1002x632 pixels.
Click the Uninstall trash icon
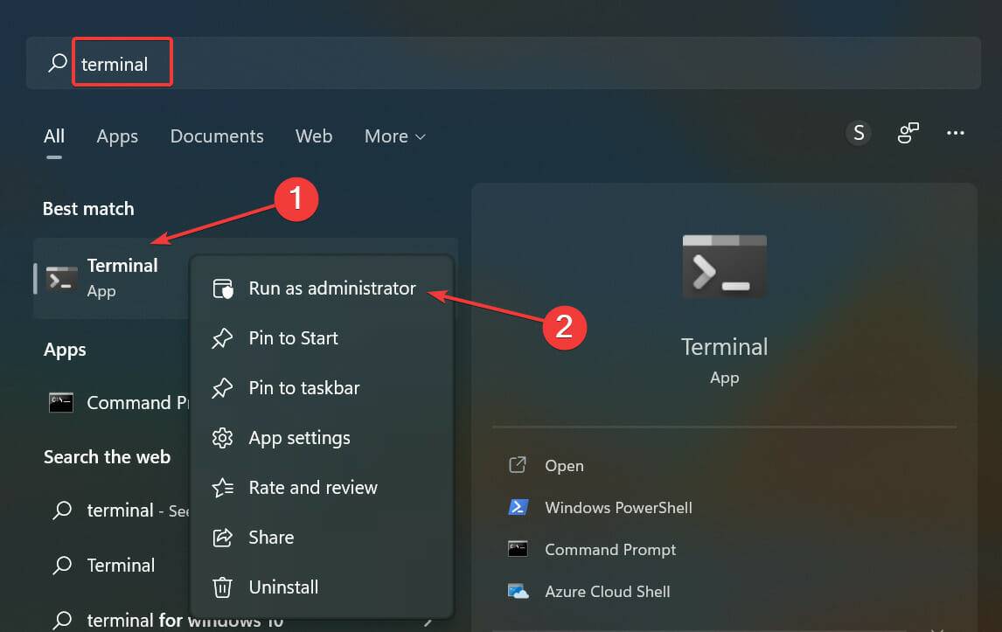point(223,587)
